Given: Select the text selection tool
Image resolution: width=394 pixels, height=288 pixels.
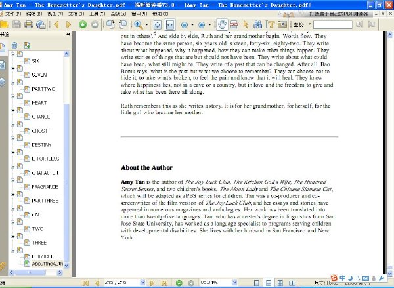Looking at the screenshot, I should (x=271, y=24).
